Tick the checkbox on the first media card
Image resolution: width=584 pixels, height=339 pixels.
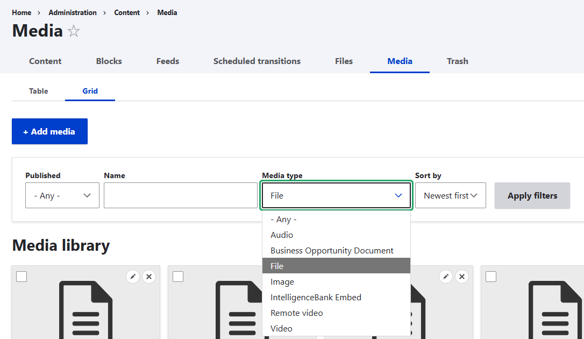click(x=21, y=276)
